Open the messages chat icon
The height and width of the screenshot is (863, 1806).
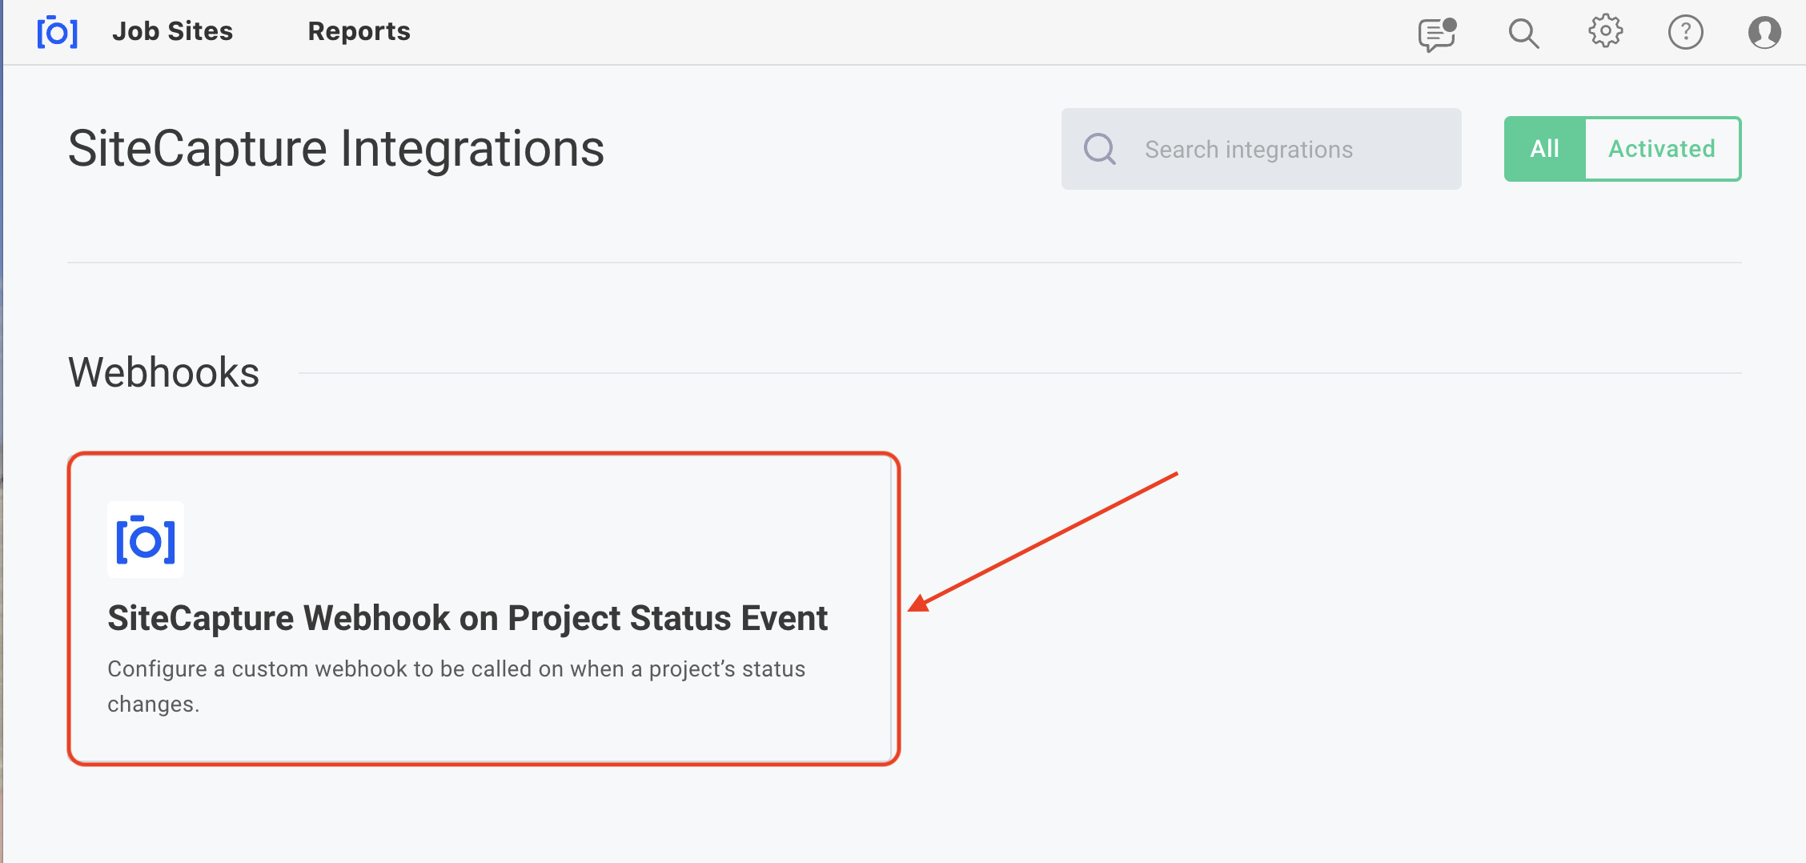1437,34
